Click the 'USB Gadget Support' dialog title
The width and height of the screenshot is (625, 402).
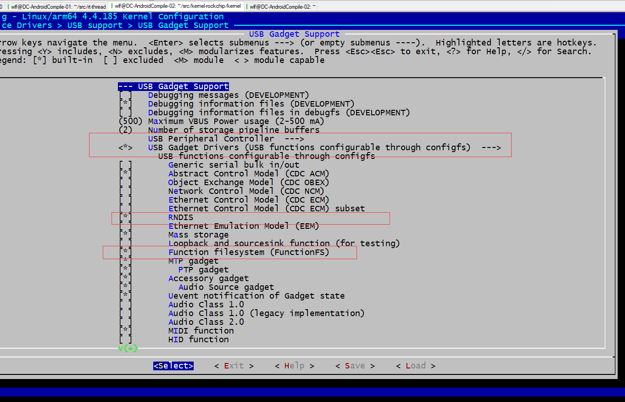[x=294, y=34]
